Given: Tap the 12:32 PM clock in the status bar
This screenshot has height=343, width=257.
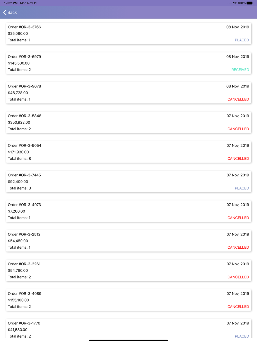Looking at the screenshot, I should pos(11,3).
